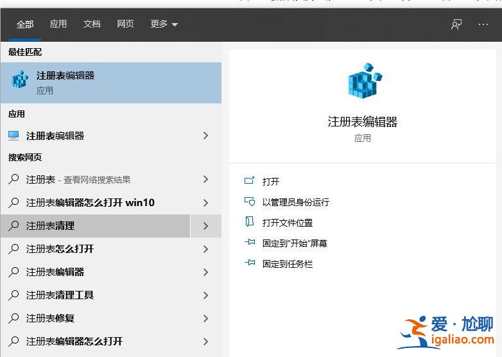Click 以管理员身份运行 action

(x=296, y=202)
